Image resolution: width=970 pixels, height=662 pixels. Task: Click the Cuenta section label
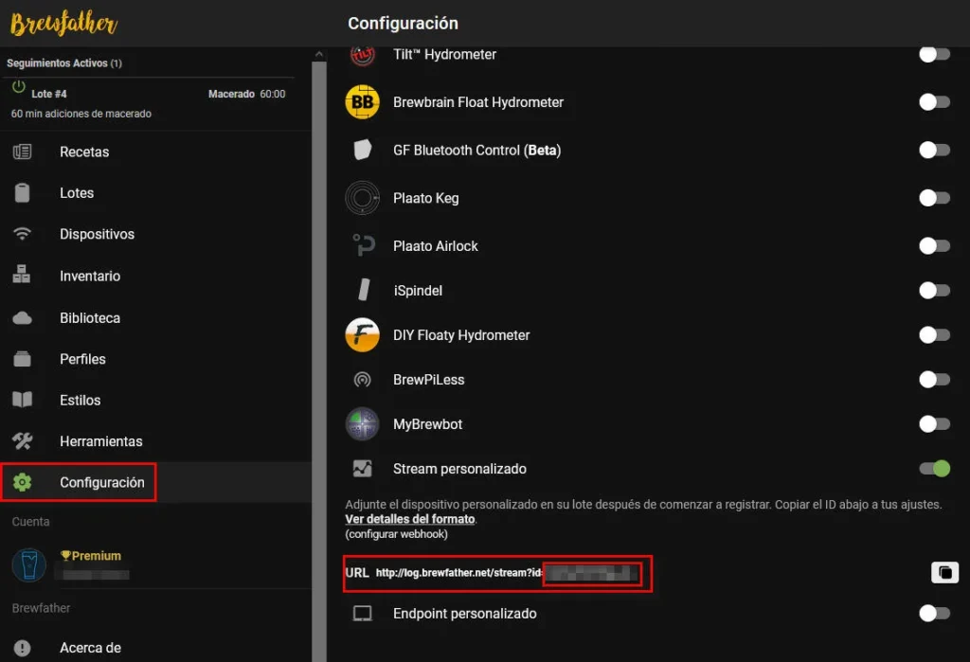click(x=30, y=522)
